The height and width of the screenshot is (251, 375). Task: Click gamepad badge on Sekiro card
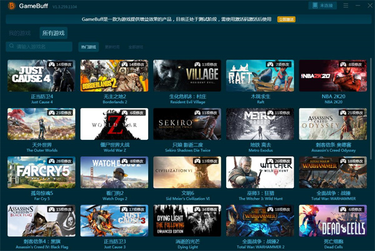pyautogui.click(x=206, y=113)
